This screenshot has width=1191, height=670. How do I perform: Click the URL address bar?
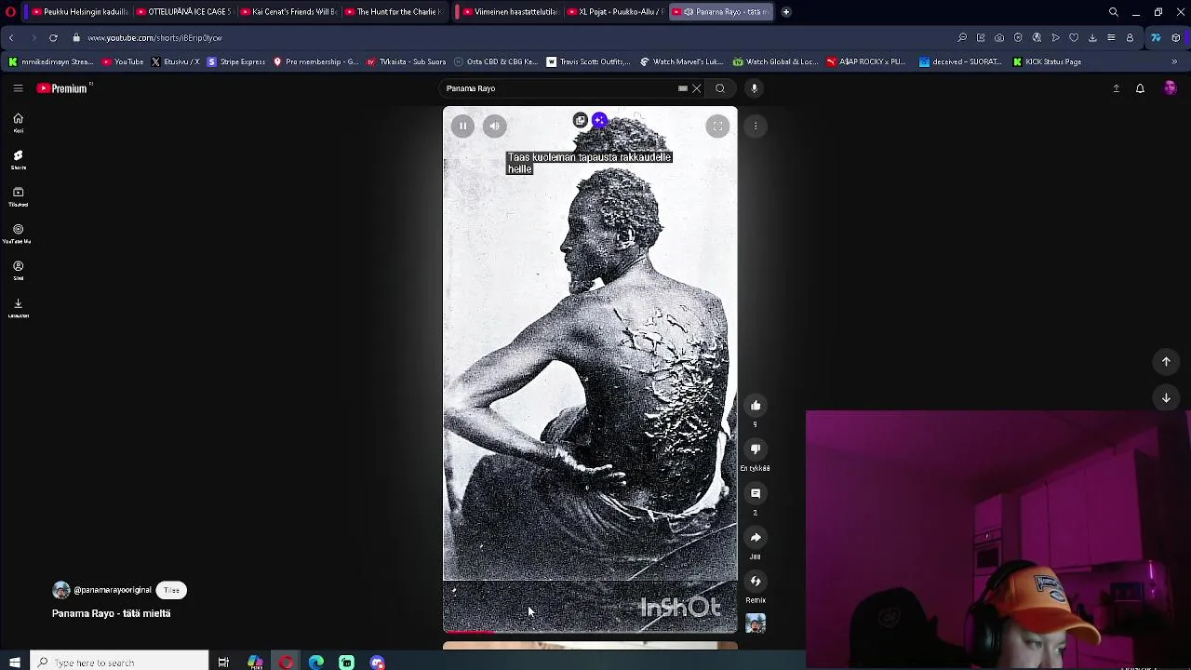512,38
